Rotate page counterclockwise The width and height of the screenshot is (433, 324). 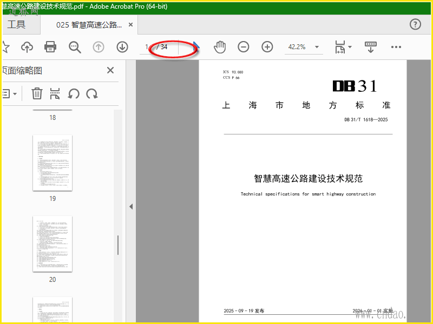(74, 94)
